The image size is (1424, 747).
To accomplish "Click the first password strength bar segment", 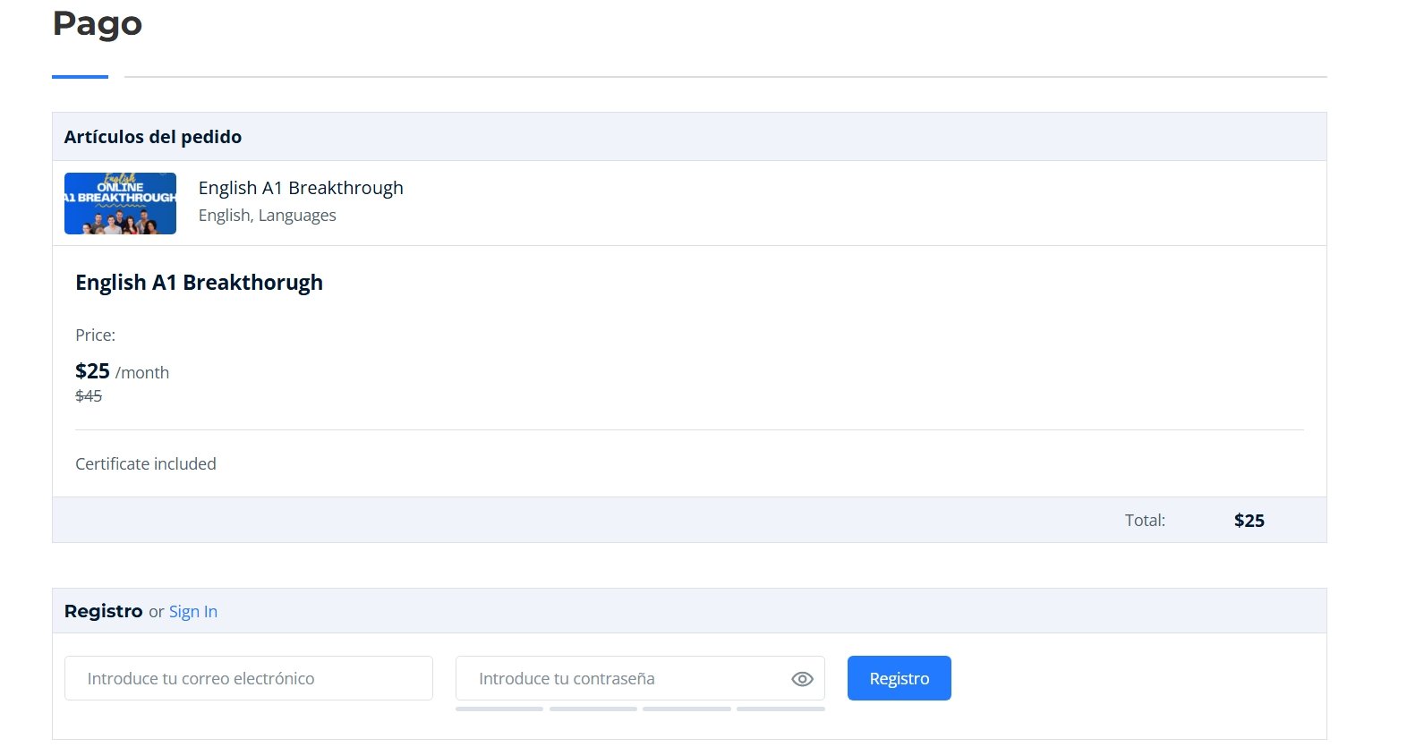I will [x=499, y=709].
